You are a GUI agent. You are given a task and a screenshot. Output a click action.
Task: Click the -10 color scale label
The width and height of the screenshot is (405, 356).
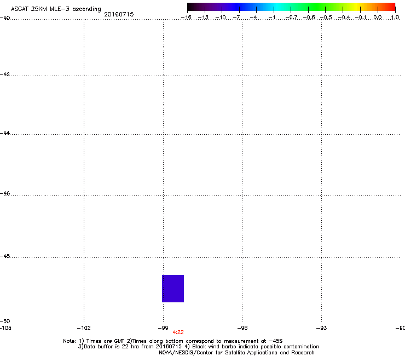pos(221,18)
